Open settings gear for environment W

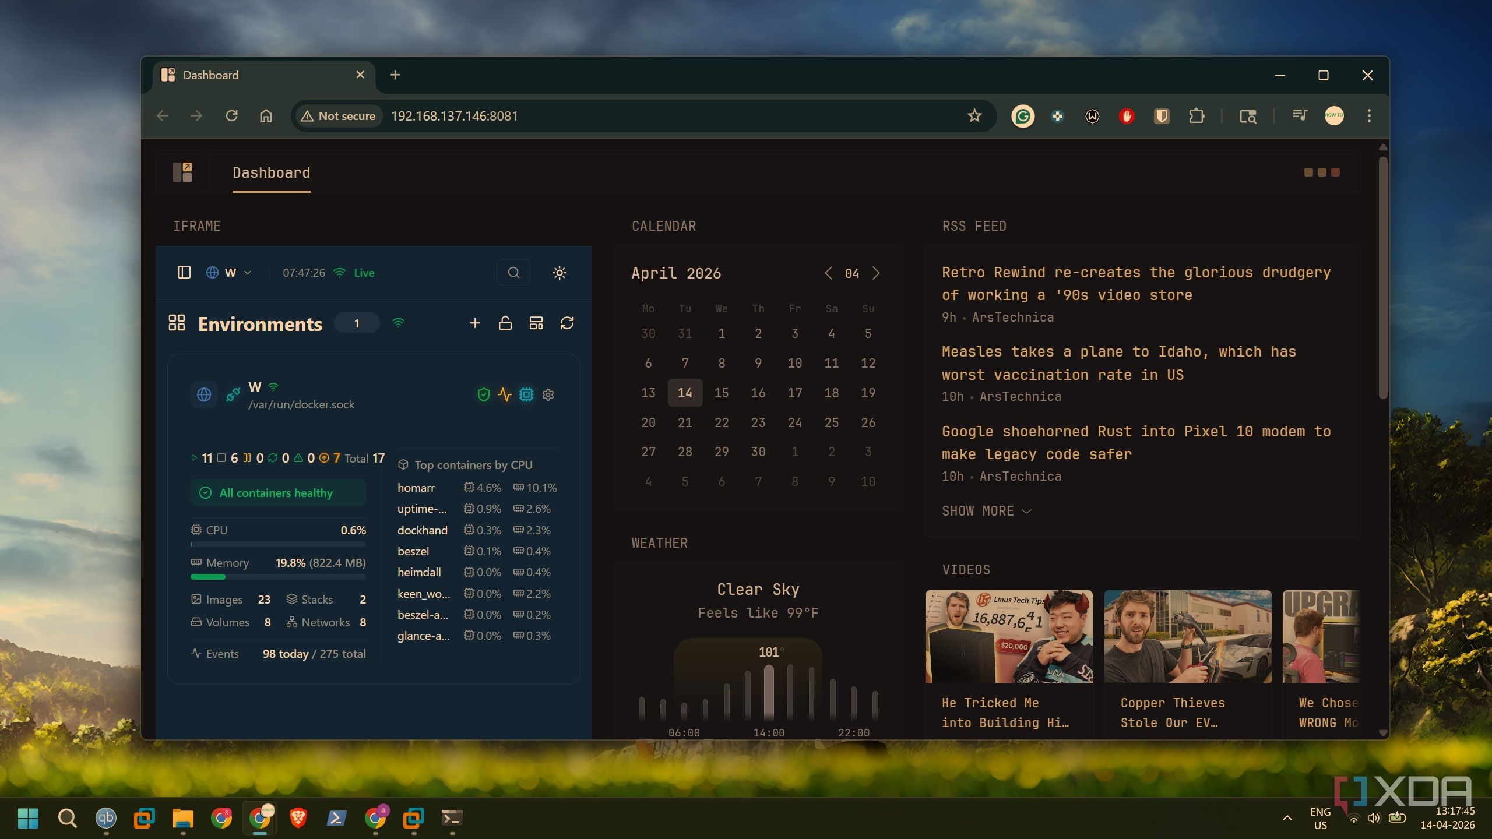[x=548, y=394]
